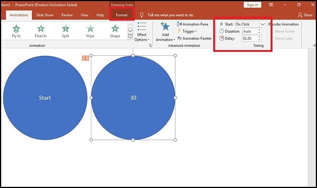The width and height of the screenshot is (317, 188).
Task: Open the Format tab under Drawing Tools
Action: tap(122, 15)
